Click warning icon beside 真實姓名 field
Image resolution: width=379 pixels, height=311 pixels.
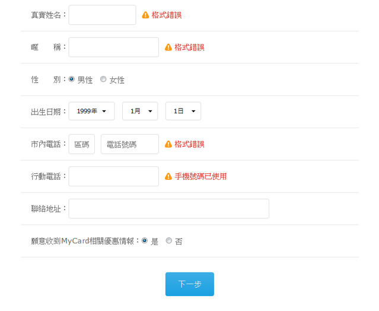click(x=145, y=15)
